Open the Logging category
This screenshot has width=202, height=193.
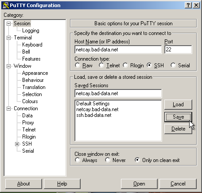[x=31, y=31]
